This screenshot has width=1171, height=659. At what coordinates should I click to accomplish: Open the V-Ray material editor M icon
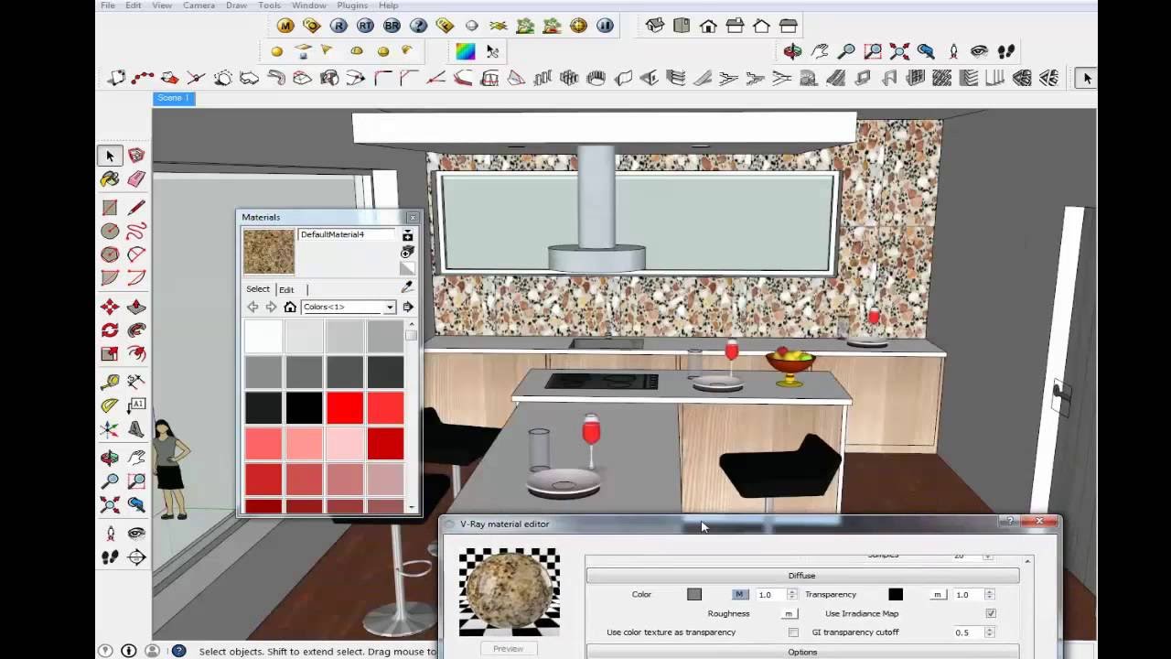(285, 26)
